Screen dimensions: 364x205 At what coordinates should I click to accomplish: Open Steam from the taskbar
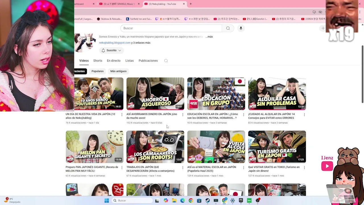coord(208,200)
